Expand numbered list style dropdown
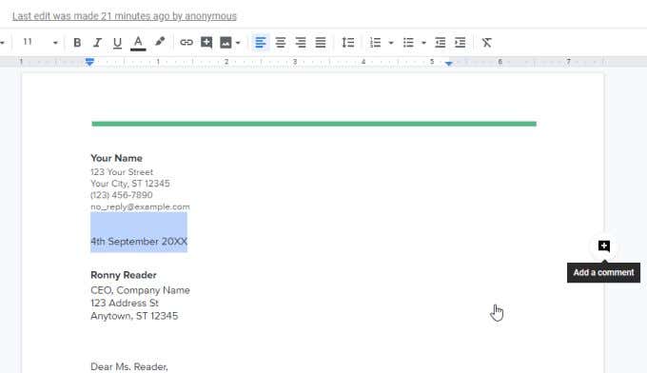Image resolution: width=647 pixels, height=373 pixels. pos(391,43)
